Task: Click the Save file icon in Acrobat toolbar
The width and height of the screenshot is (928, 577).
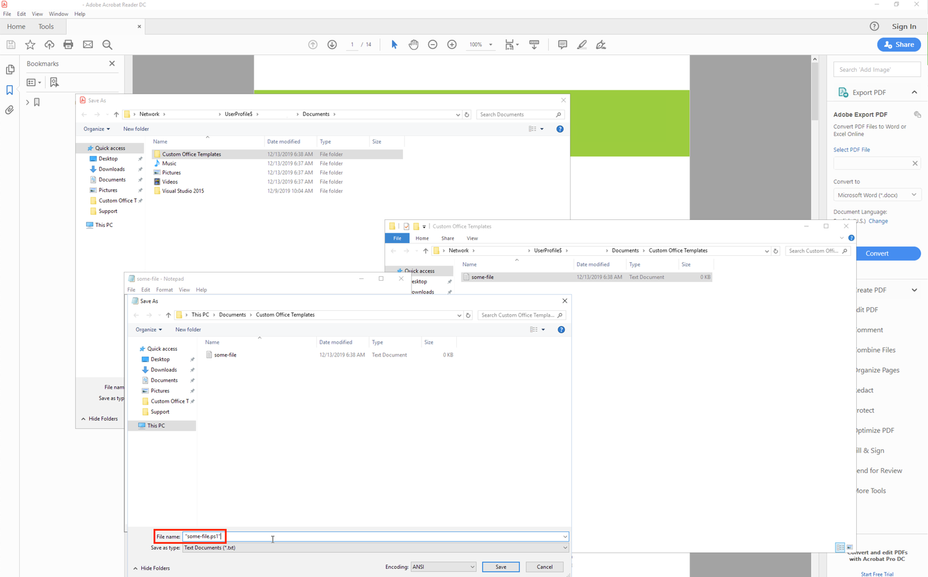Action: pos(11,44)
